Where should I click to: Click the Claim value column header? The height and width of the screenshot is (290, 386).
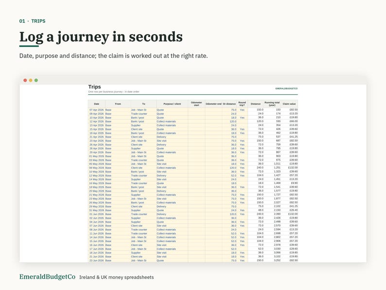[289, 104]
